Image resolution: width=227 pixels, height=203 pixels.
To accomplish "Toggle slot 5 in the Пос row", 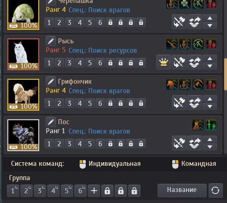I will click(x=90, y=144).
